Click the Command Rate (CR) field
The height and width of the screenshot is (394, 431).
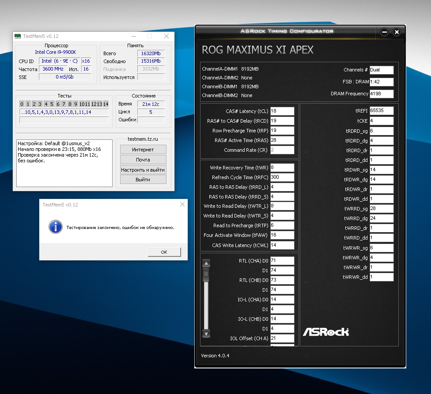(282, 150)
